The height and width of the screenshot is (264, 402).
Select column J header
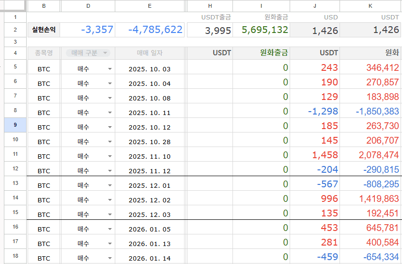pos(315,6)
